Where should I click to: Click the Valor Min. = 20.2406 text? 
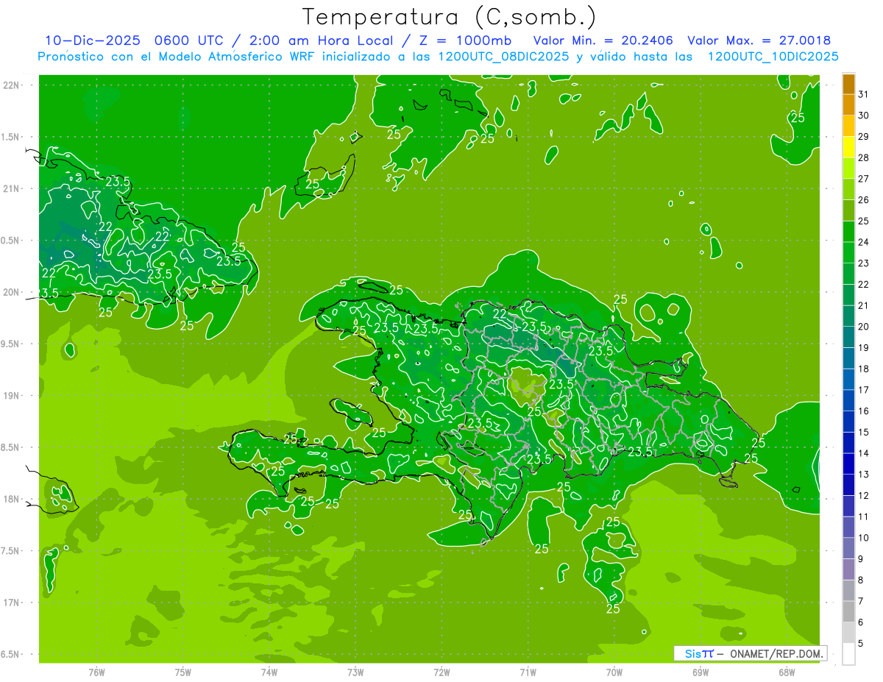click(603, 40)
